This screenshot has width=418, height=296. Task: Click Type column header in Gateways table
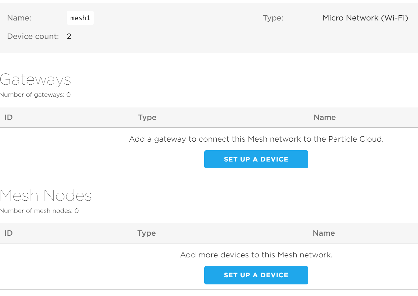coord(147,118)
